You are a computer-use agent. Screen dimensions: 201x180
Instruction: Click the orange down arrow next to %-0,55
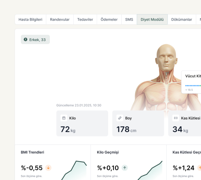[x=48, y=168]
